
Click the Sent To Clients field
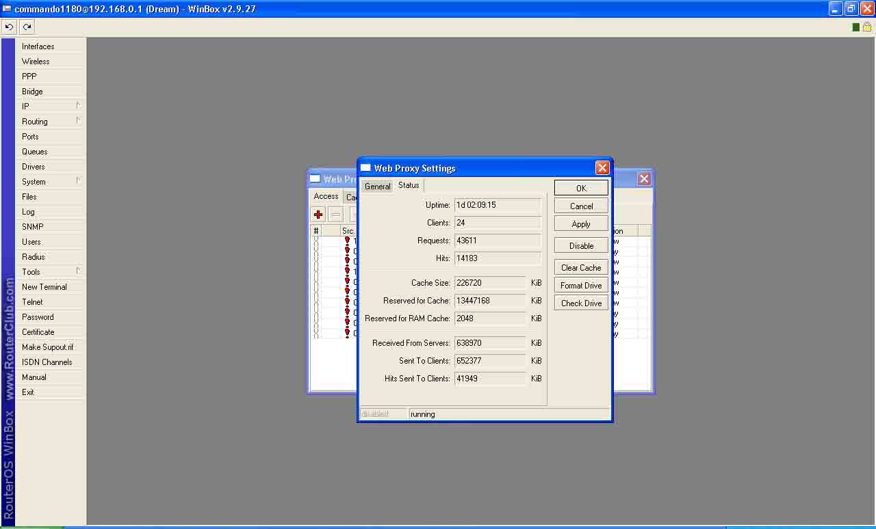[x=490, y=361]
